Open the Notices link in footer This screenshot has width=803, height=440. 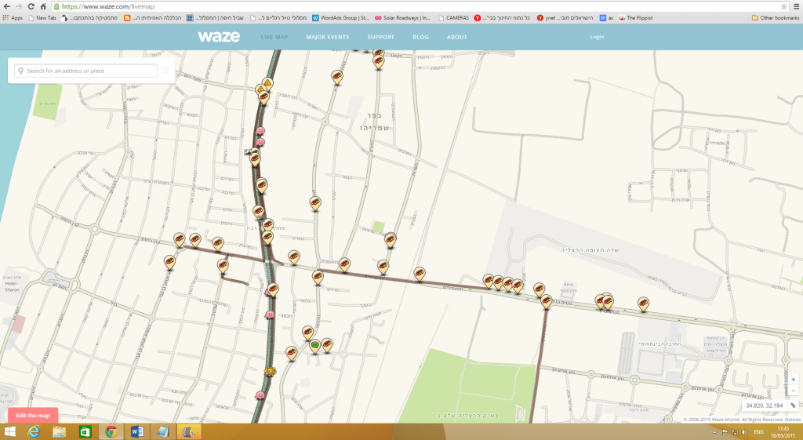coord(793,420)
